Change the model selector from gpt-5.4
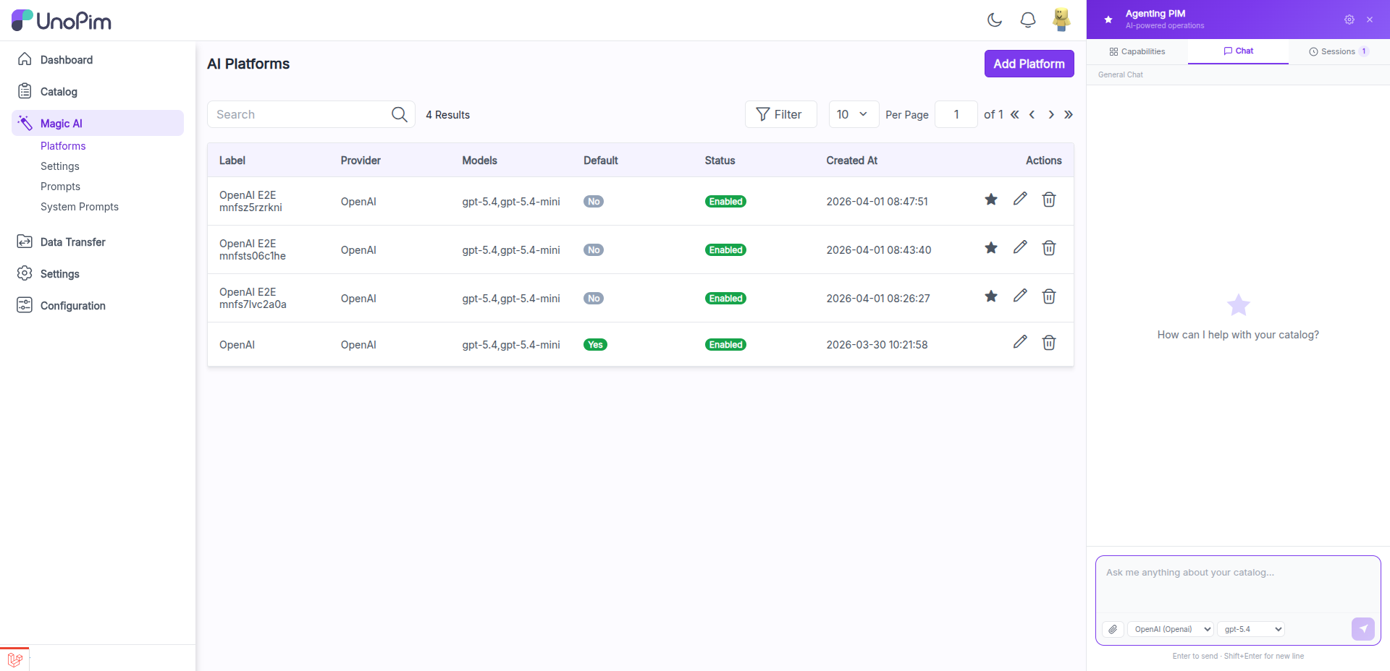Screen dimensions: 1390x671 pos(1250,629)
